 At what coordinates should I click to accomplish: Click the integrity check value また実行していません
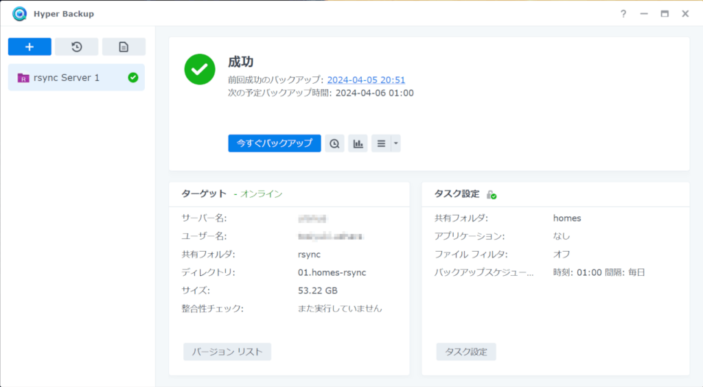340,309
